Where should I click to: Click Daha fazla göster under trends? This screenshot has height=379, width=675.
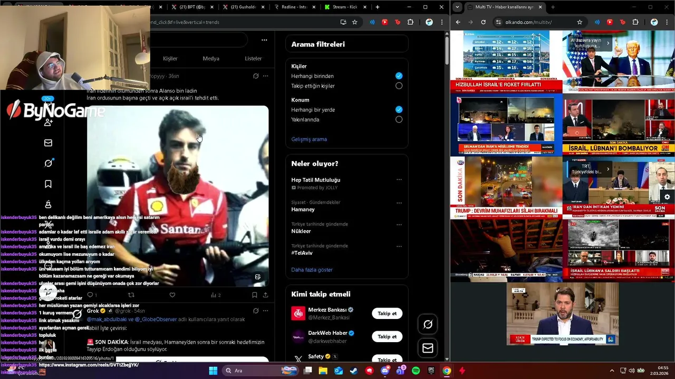coord(312,270)
